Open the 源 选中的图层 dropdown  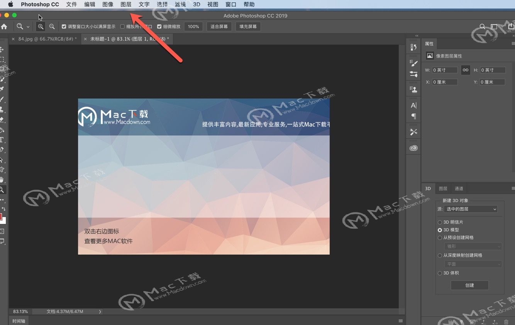(x=471, y=209)
